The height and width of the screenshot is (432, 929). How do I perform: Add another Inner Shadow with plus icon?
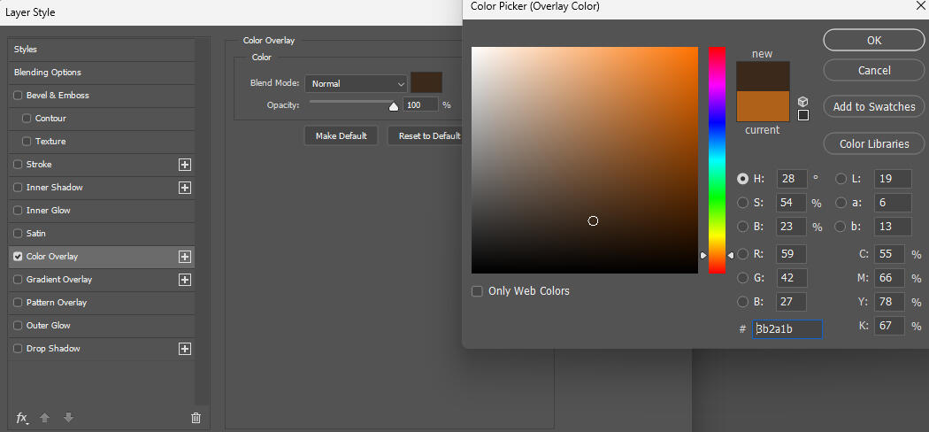[185, 188]
